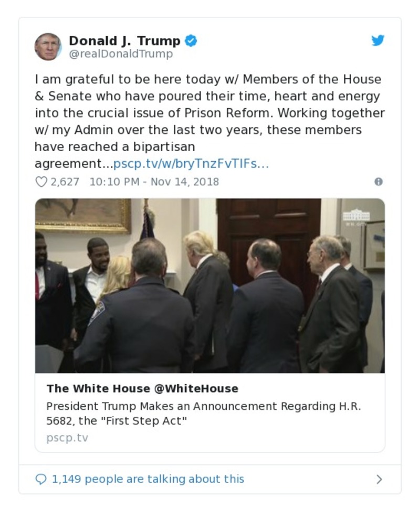Click the heart icon to like the tweet
This screenshot has height=515, width=420.
40,182
